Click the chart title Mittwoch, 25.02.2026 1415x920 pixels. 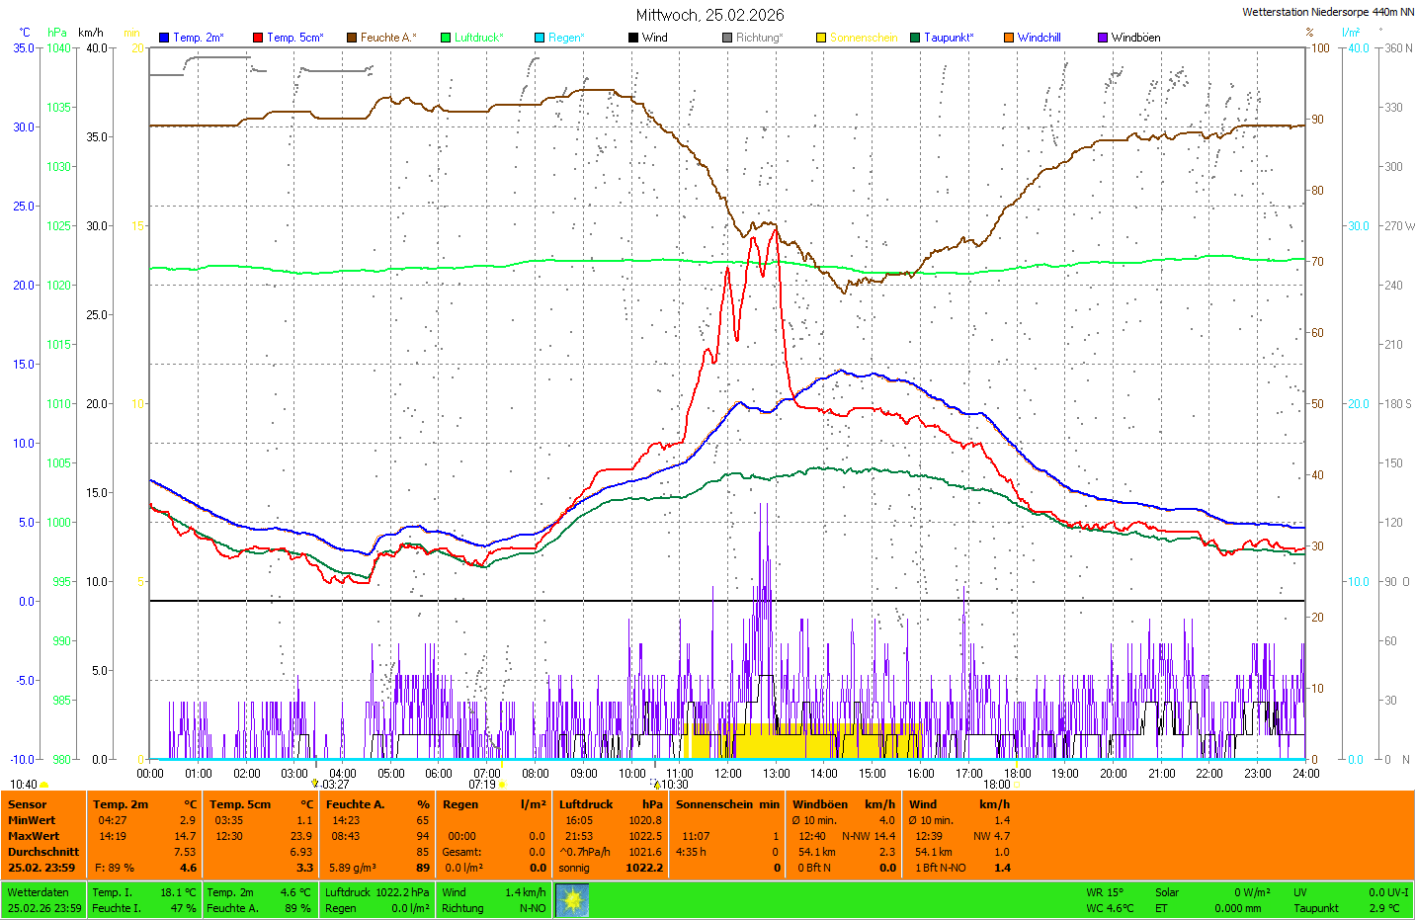click(709, 15)
